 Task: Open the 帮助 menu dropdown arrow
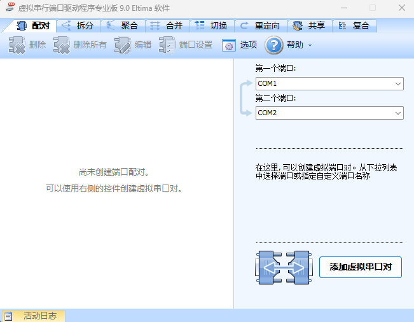(310, 46)
